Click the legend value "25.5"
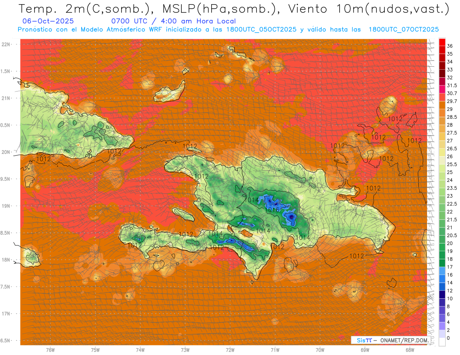The image size is (460, 355). pos(452,164)
